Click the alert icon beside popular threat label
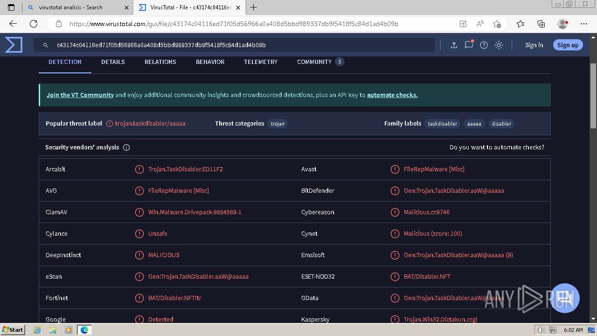Screen dimensions: 597x336 point(110,124)
